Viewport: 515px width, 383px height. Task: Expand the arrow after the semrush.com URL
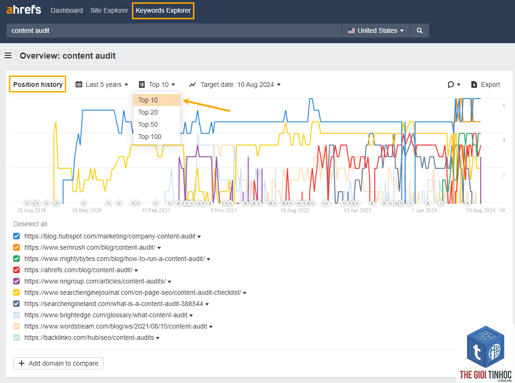pos(159,248)
